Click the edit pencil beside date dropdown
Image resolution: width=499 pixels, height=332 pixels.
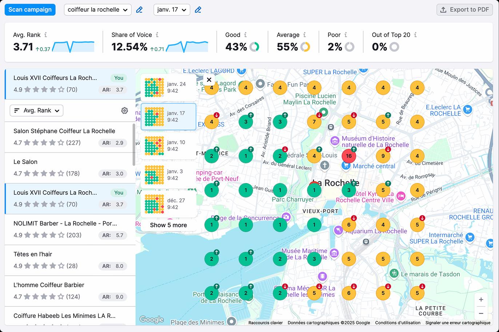click(x=198, y=10)
